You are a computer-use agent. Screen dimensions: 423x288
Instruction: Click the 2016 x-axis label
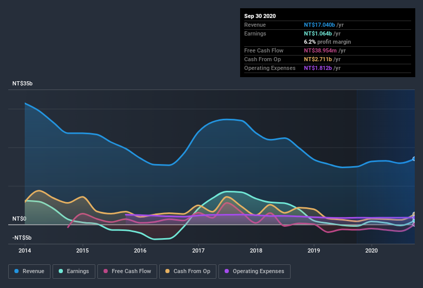[x=140, y=250]
